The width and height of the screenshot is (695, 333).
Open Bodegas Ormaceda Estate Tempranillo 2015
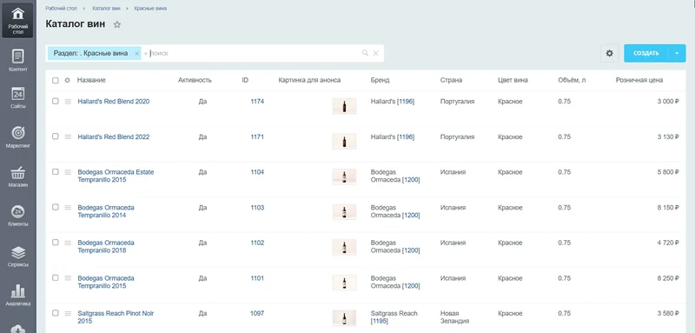[116, 176]
